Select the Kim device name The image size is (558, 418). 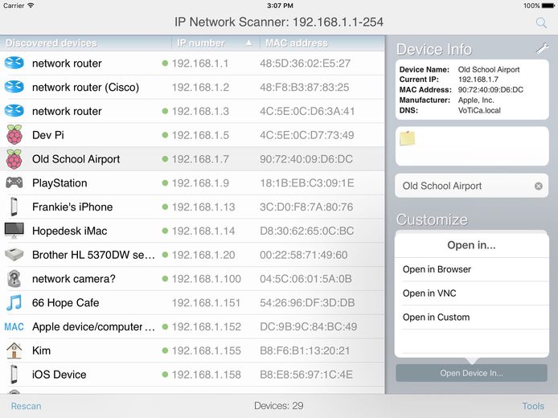41,350
